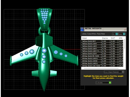130x97 pixels.
Task: Toggle Use Object Materials option
Action: (114, 72)
